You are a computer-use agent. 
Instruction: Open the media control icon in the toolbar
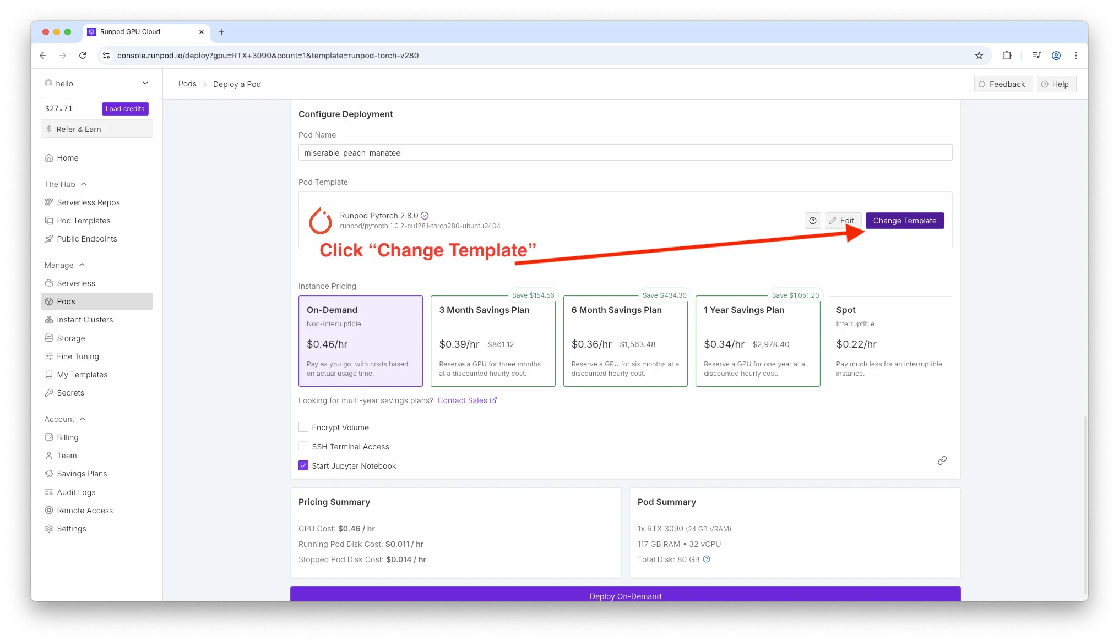[x=1036, y=56]
